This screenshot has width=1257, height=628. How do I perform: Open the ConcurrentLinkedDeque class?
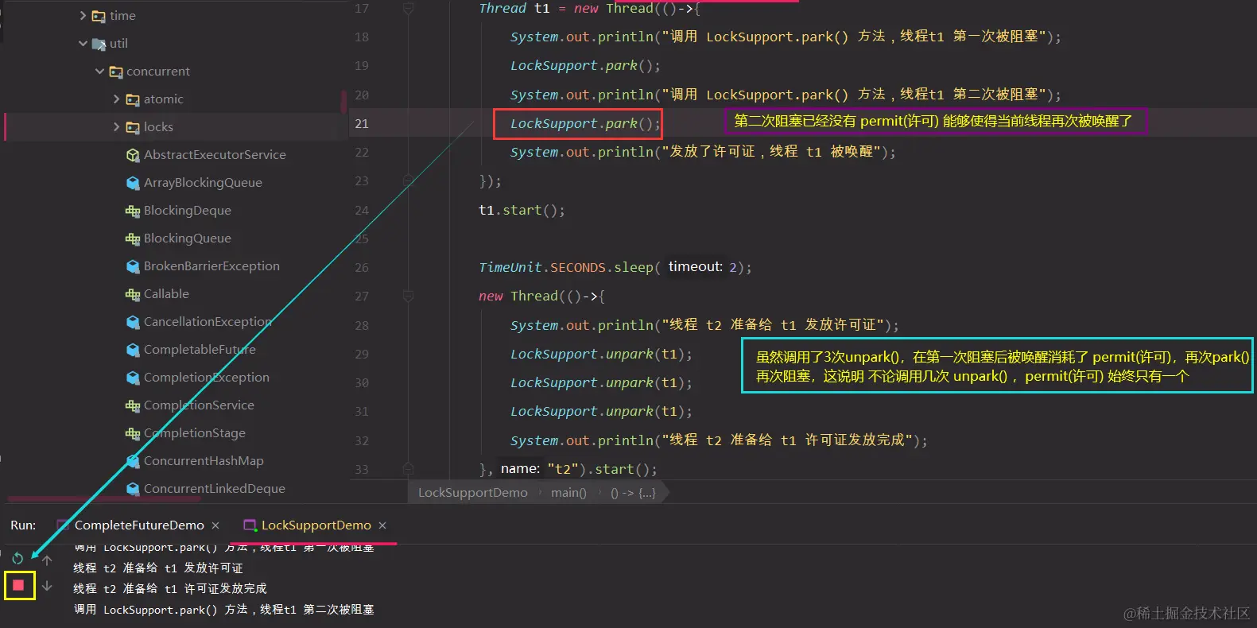click(x=215, y=489)
